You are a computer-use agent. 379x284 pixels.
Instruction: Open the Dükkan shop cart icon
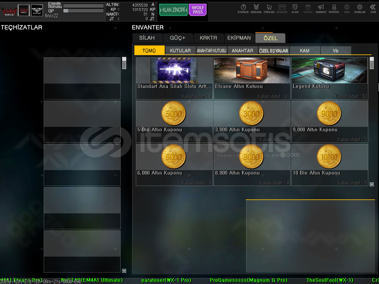click(269, 8)
